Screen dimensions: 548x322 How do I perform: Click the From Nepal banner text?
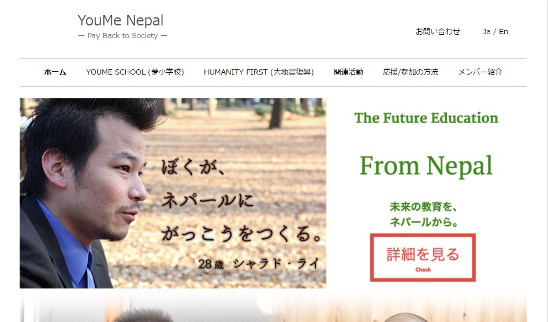(x=426, y=166)
